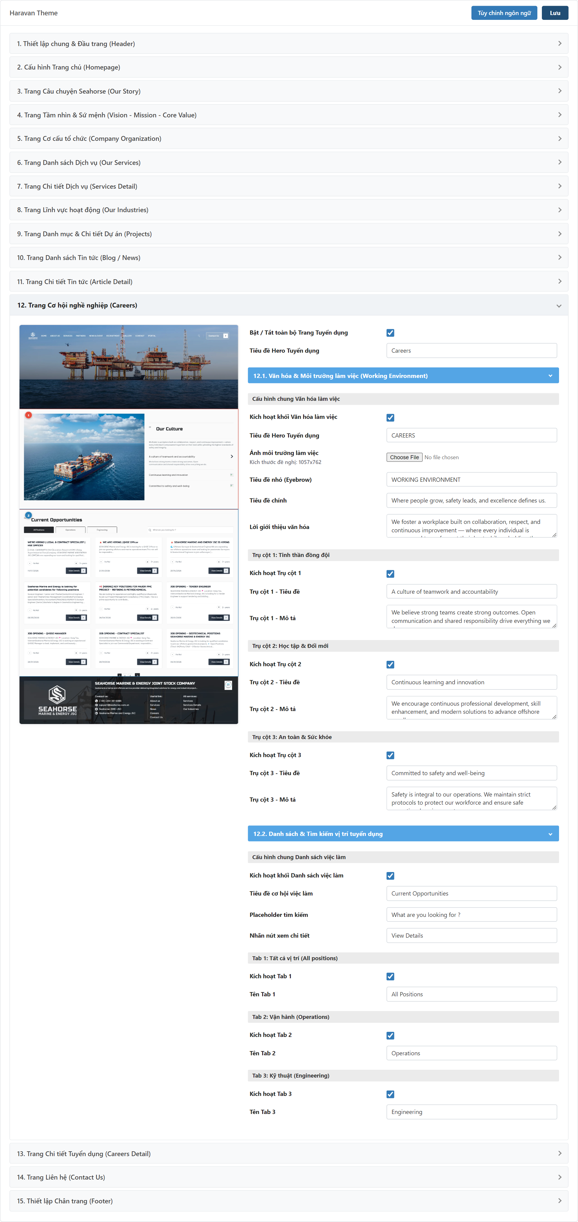Toggle Kích hoạt khối Danh sách việc làm checkbox
578x1222 pixels.
[x=390, y=876]
